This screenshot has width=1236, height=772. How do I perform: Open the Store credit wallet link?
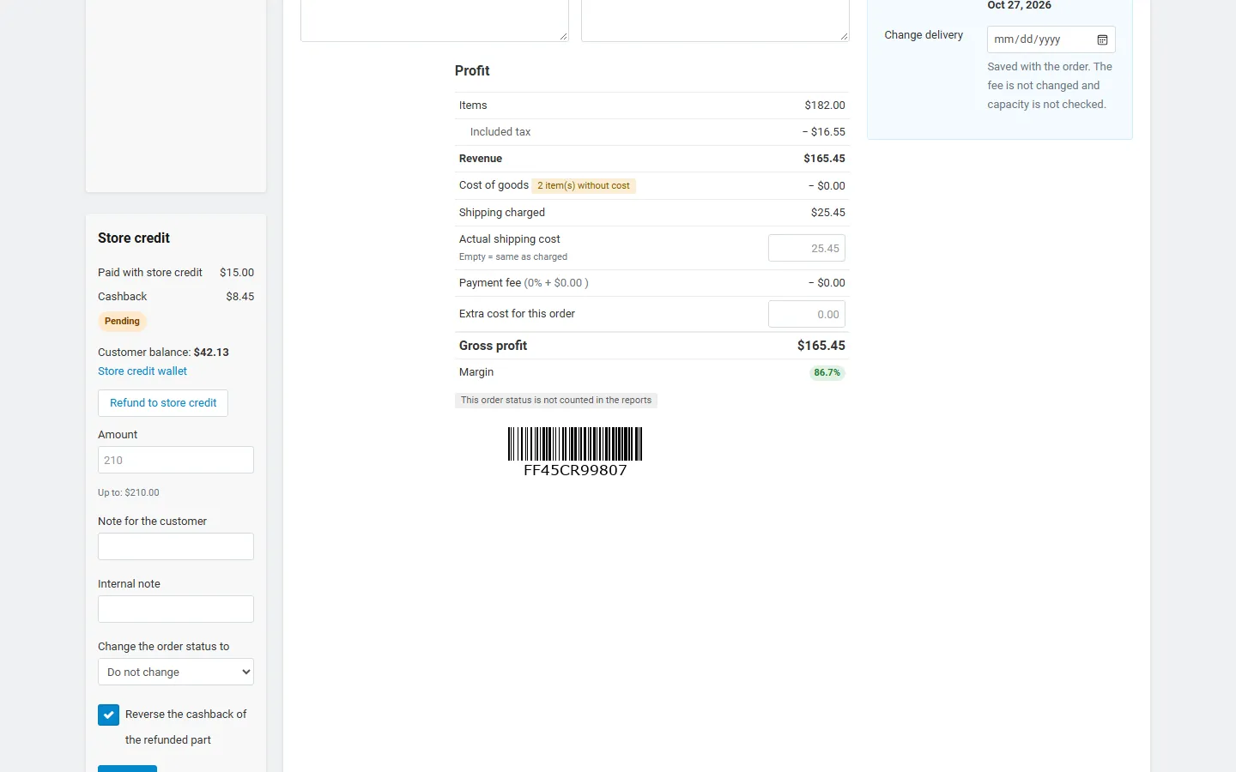[142, 371]
